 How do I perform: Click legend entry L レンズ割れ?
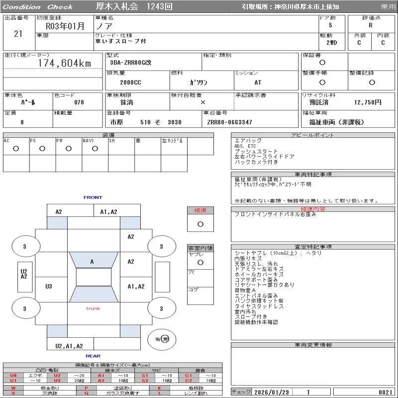(186, 393)
